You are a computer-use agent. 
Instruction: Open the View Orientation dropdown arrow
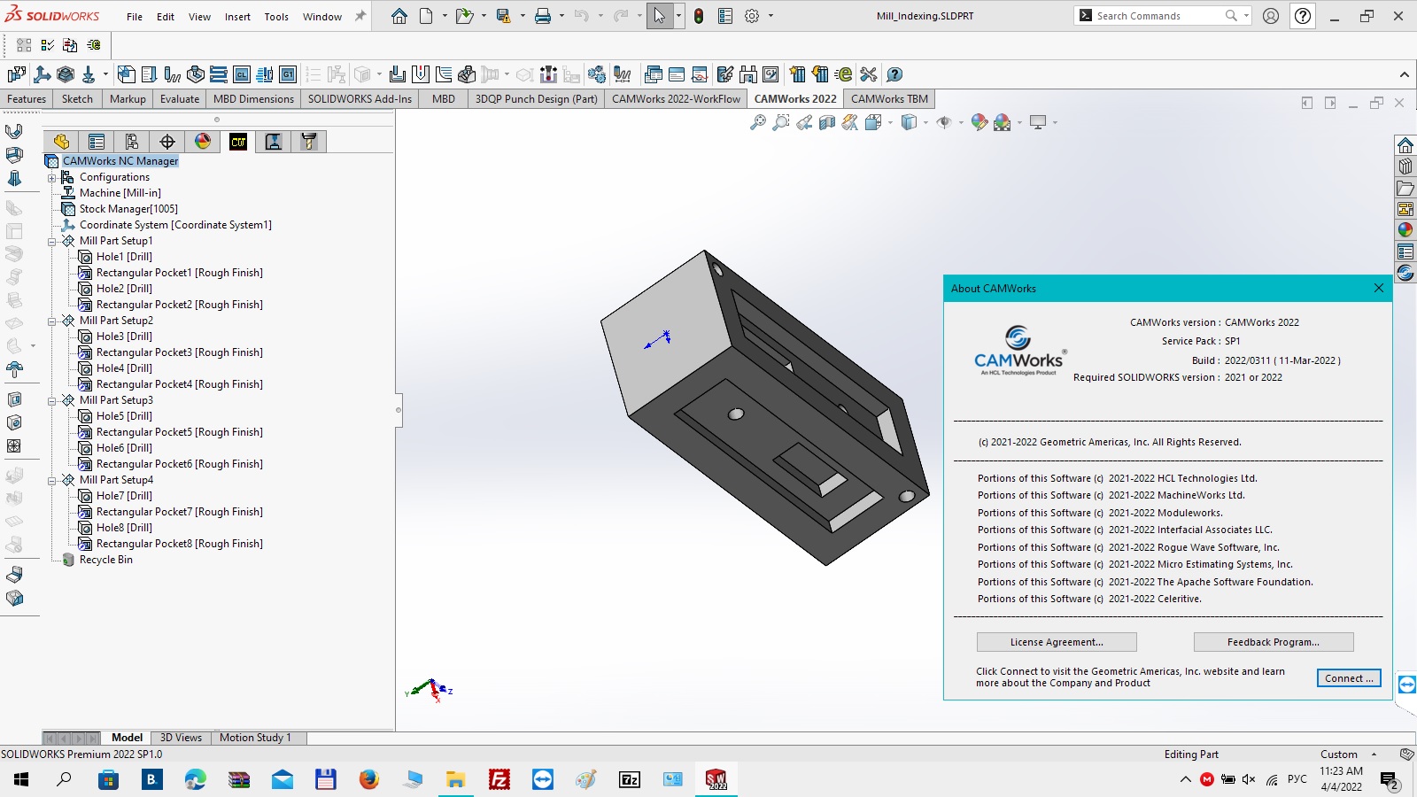point(890,123)
